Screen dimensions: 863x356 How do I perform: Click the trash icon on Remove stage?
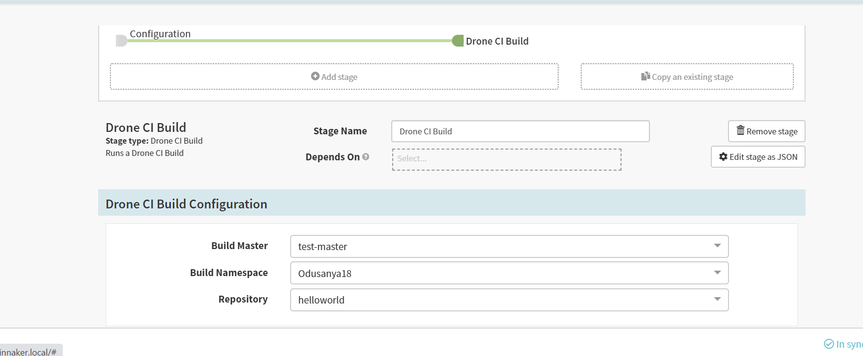[x=740, y=130]
